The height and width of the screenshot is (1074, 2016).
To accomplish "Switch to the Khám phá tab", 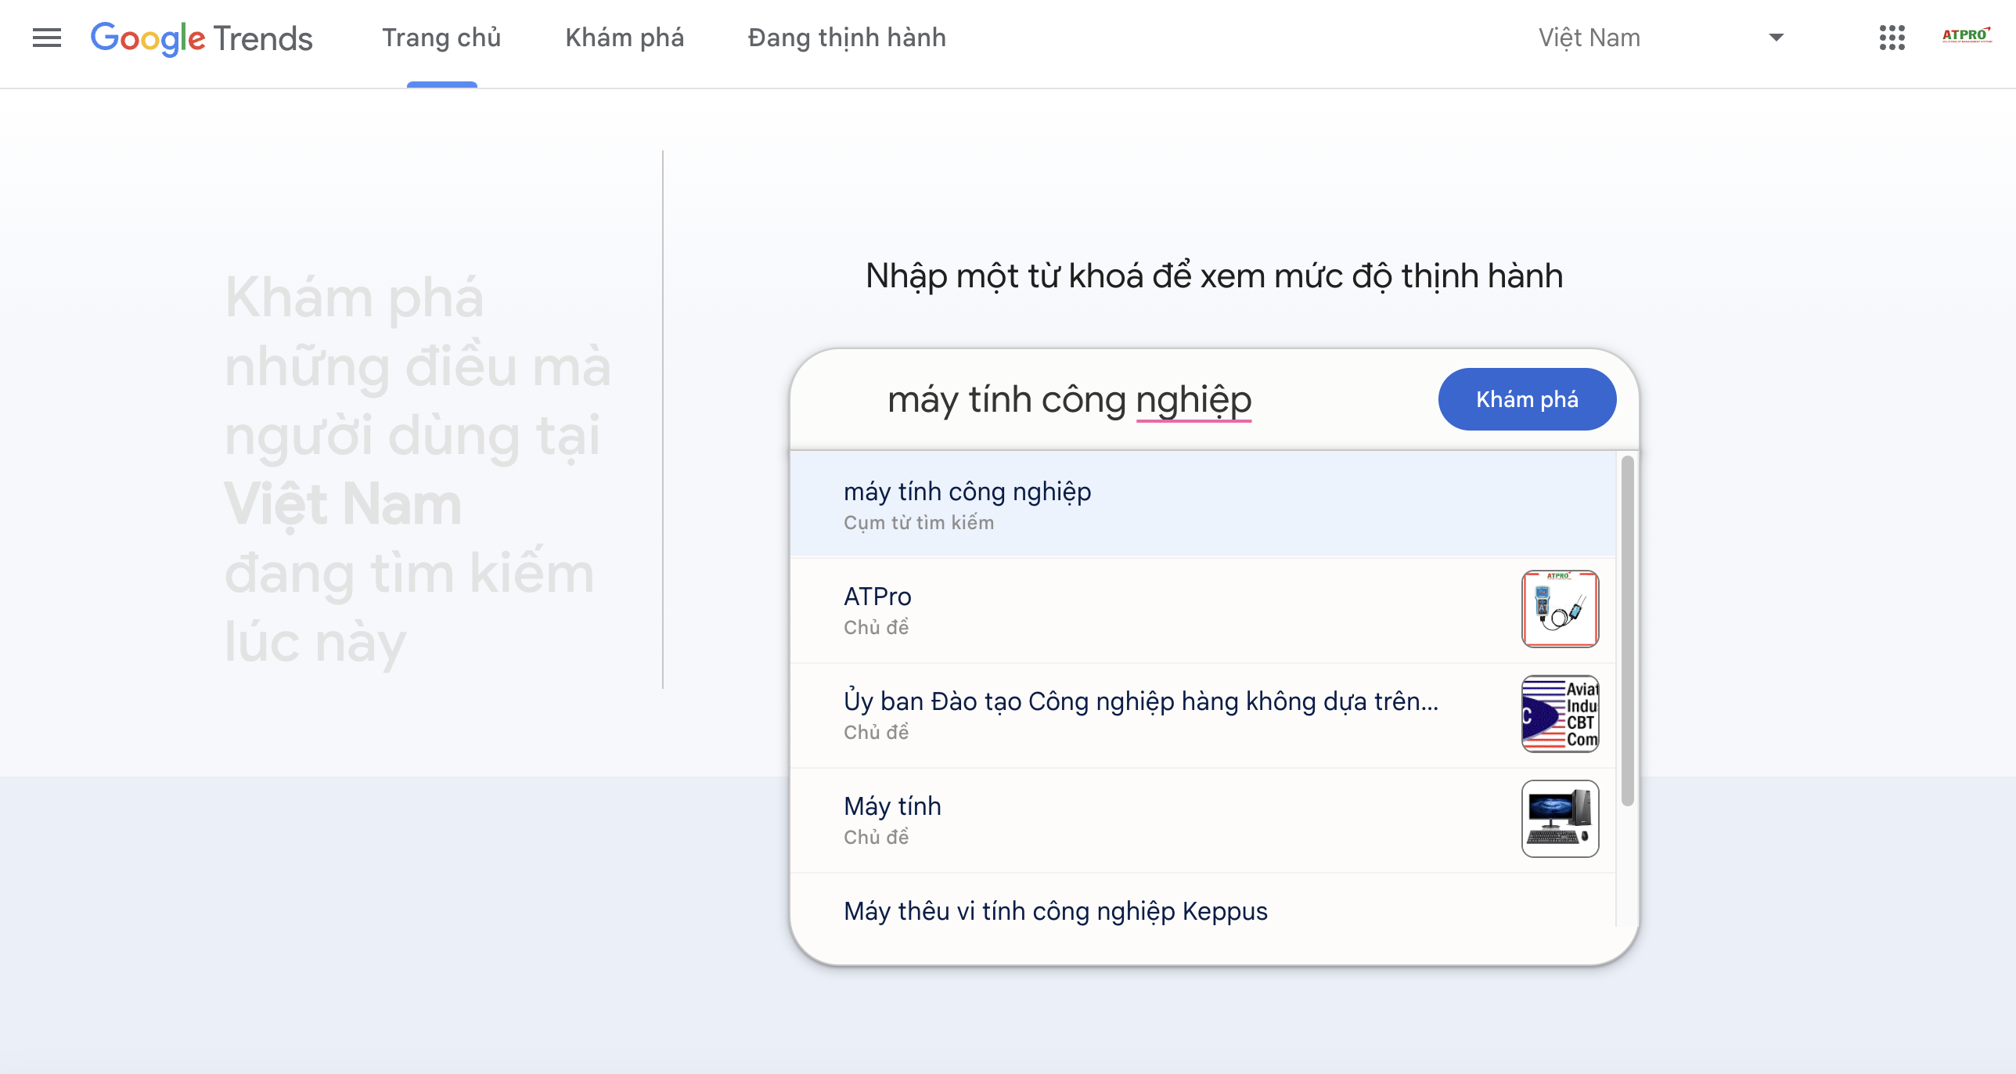I will point(625,38).
